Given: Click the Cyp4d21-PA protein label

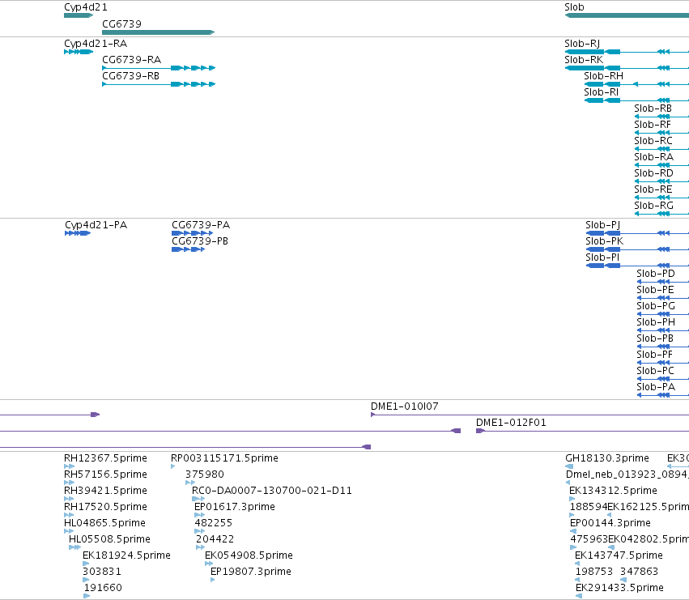Looking at the screenshot, I should tap(96, 225).
